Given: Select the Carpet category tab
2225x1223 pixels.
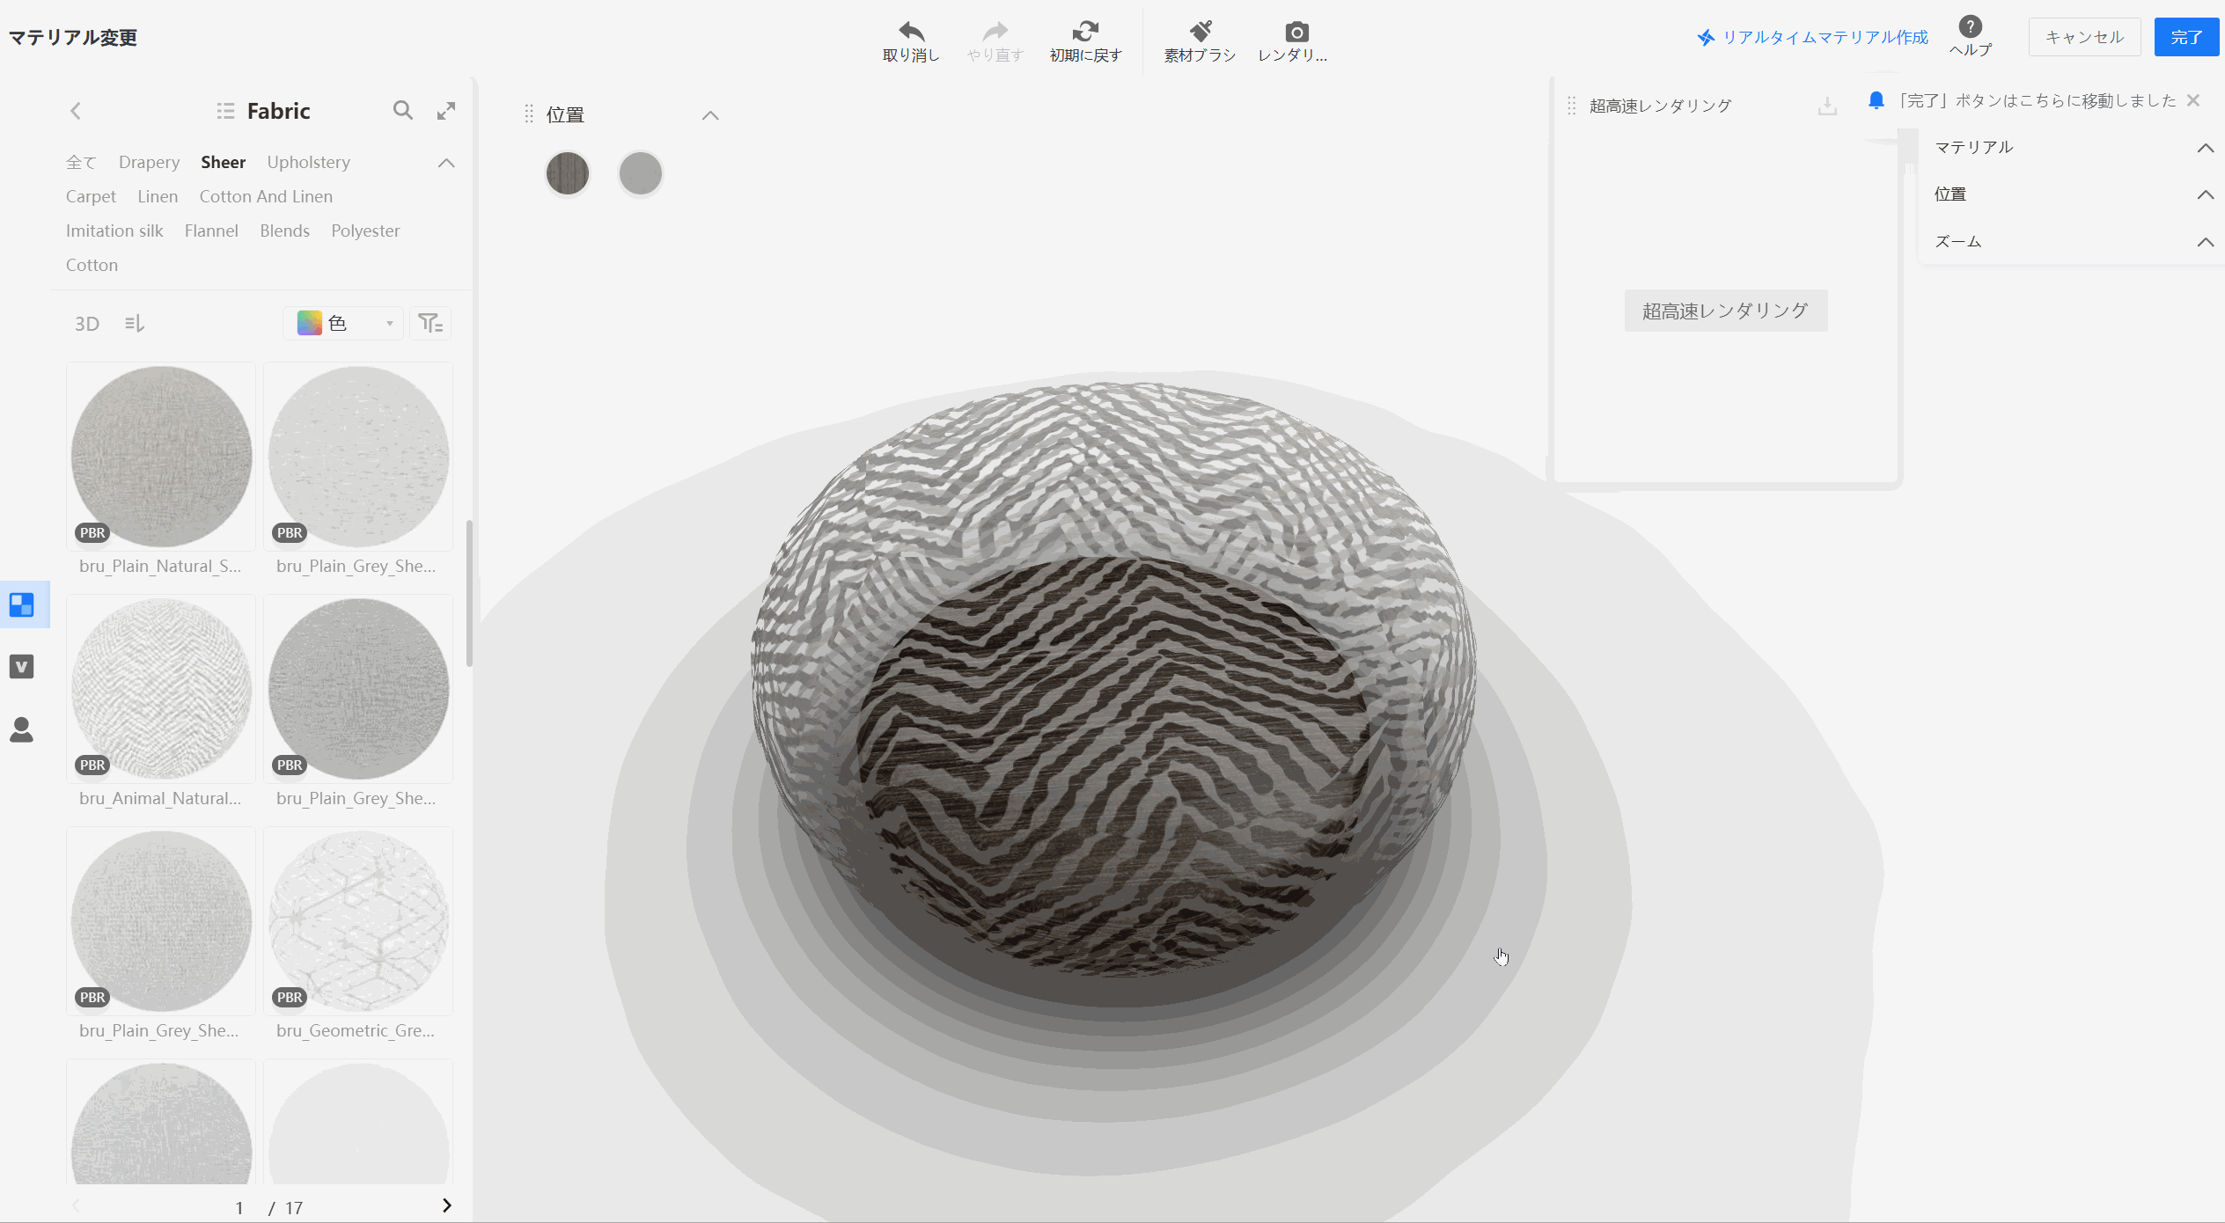Looking at the screenshot, I should pyautogui.click(x=91, y=197).
